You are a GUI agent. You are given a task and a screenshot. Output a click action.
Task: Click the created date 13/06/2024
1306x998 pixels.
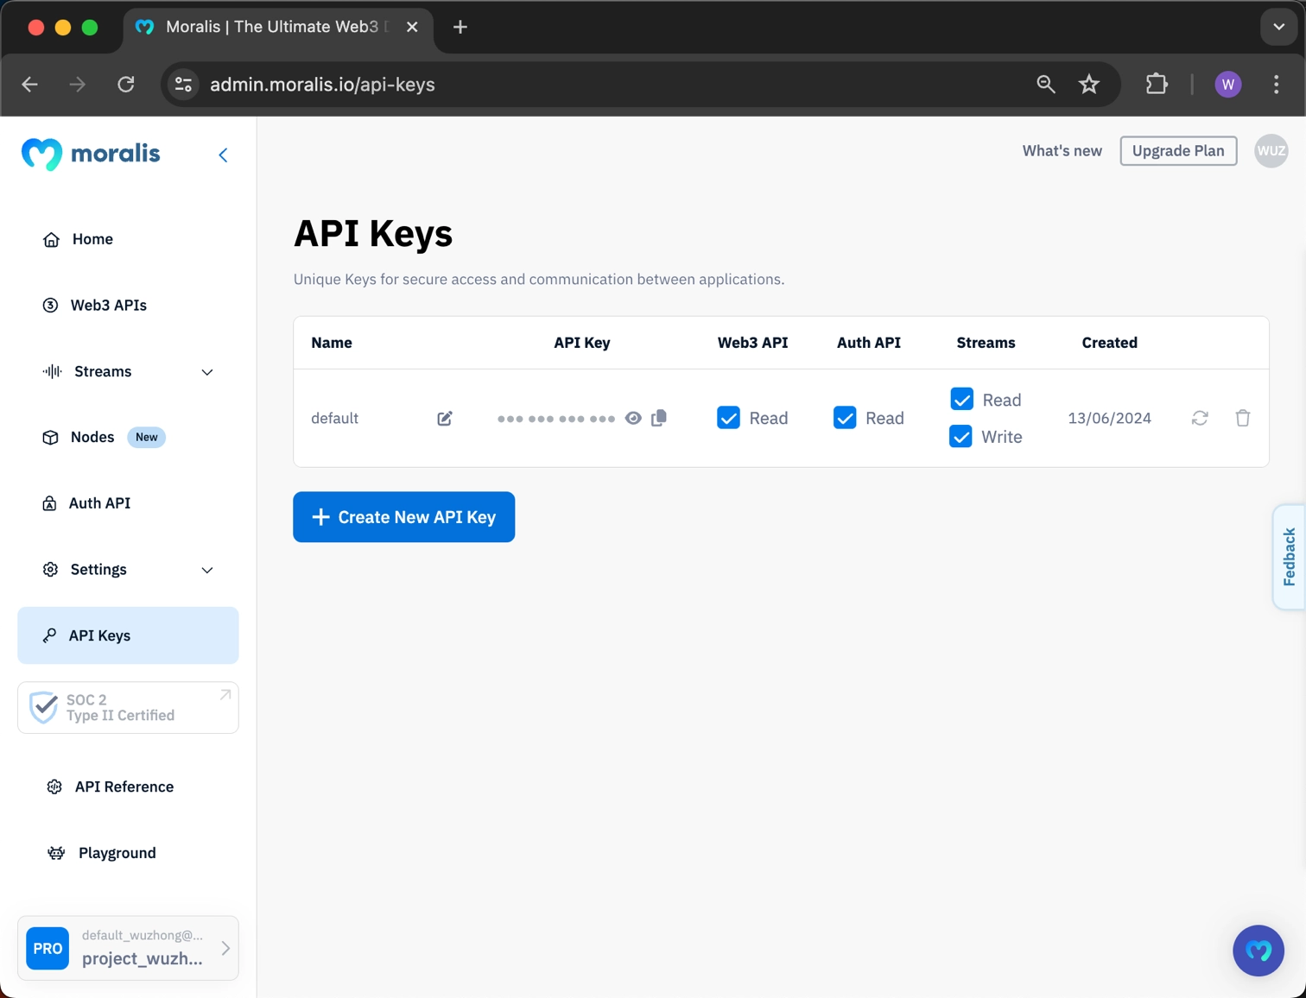point(1109,418)
